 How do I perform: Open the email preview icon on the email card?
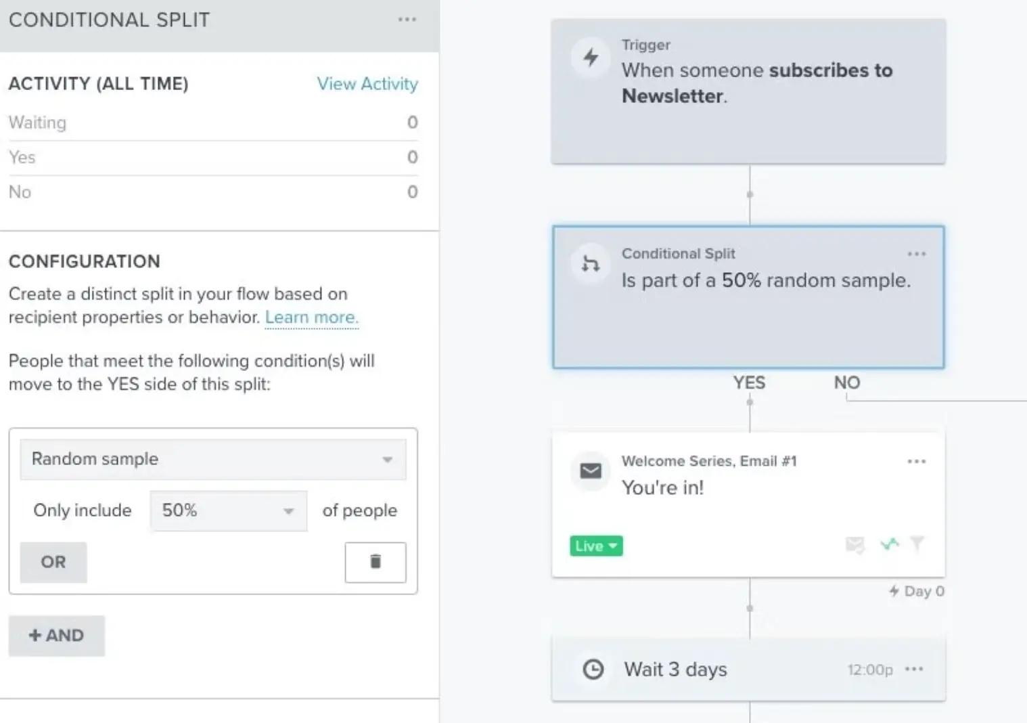(854, 546)
